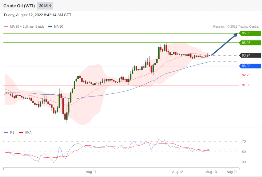Click the Aug 12 axis date
Viewport: 262px width, 177px height.
pos(178,172)
